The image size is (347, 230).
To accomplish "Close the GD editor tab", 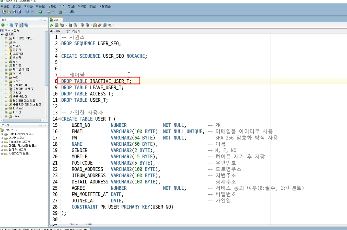I will [x=61, y=20].
